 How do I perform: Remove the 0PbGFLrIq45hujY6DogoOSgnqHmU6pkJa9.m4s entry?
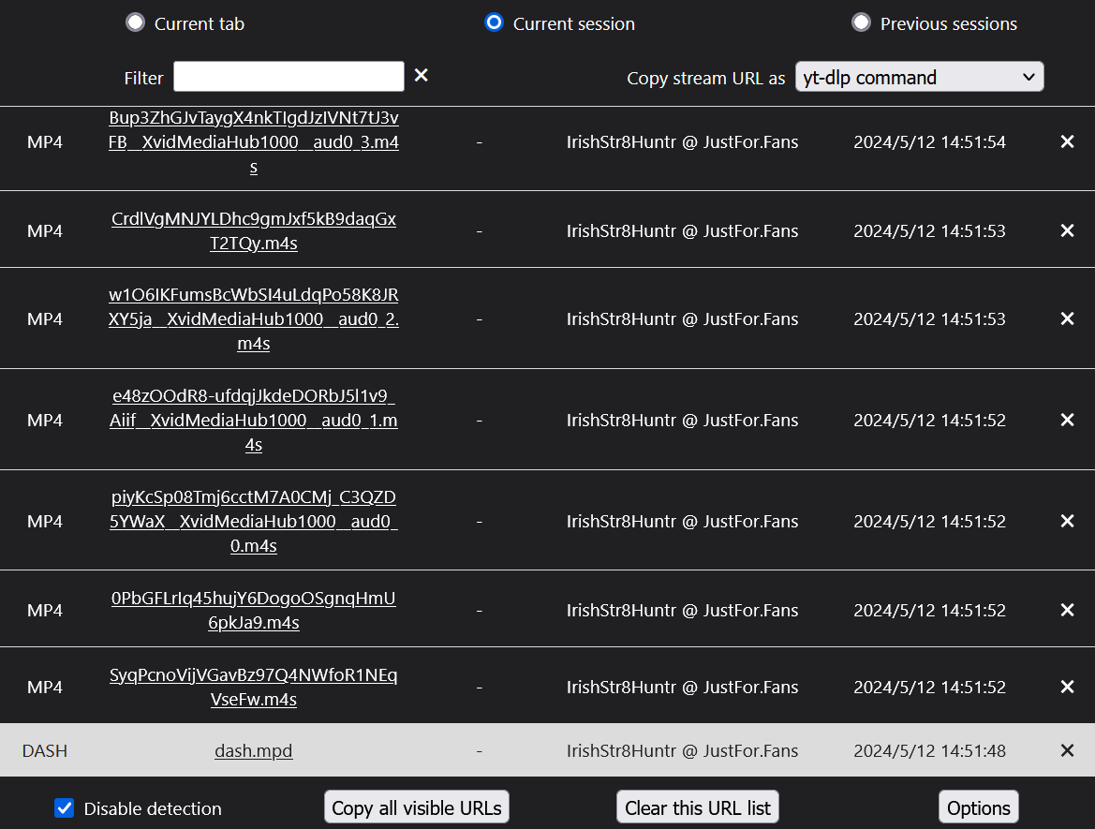[x=1066, y=610]
